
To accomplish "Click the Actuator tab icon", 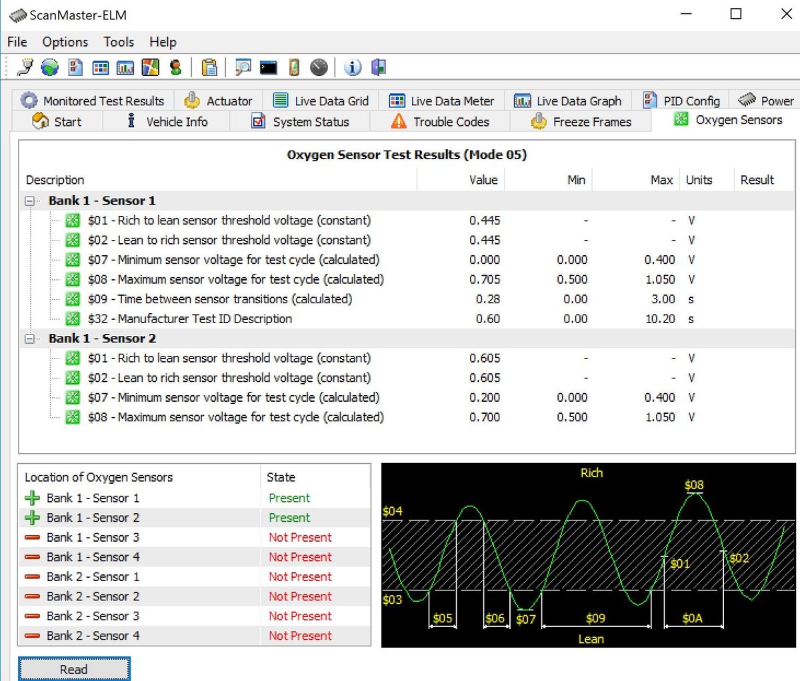I will tap(192, 100).
